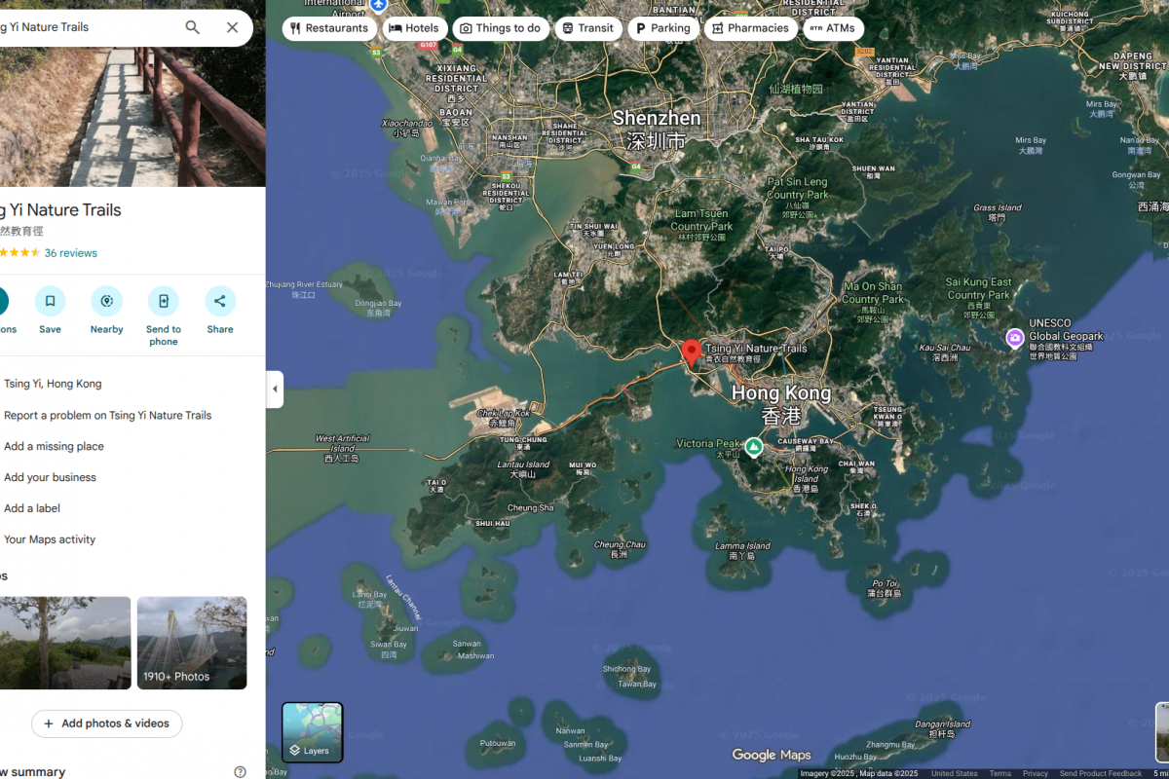Viewport: 1169px width, 779px height.
Task: Click the UNESCO Global Geopark purple map icon
Action: (1013, 338)
